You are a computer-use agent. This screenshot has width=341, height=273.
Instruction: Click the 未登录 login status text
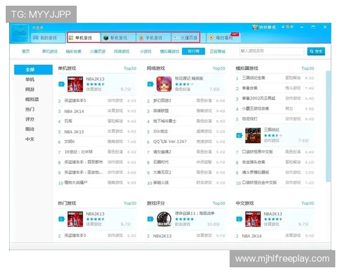click(38, 28)
